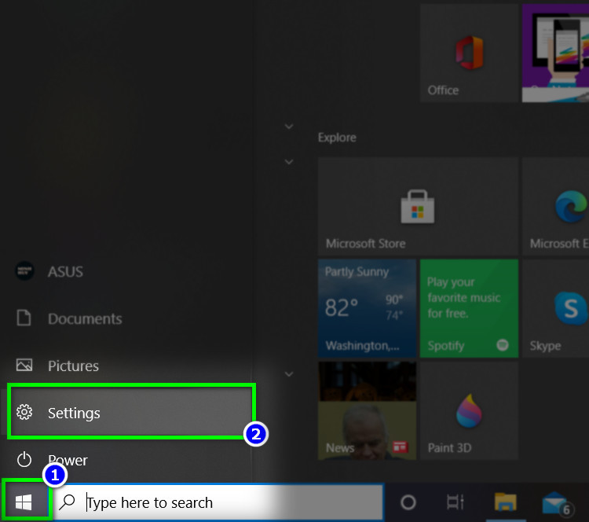Open the Spotify tile
Image resolution: width=589 pixels, height=522 pixels.
(469, 308)
